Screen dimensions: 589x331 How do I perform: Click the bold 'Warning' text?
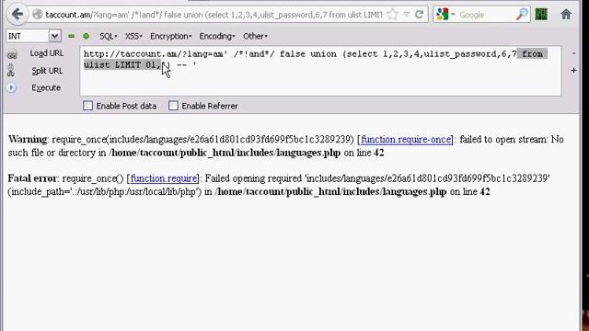[28, 139]
